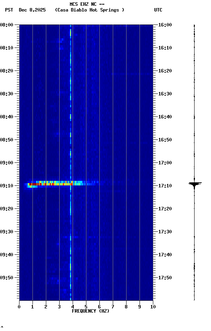Click the '6' frequency axis tick label
This screenshot has width=211, height=331.
click(x=99, y=307)
